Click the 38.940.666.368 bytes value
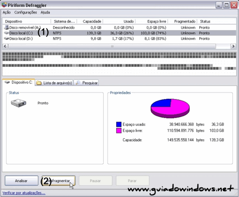The image size is (239, 197). [181, 124]
